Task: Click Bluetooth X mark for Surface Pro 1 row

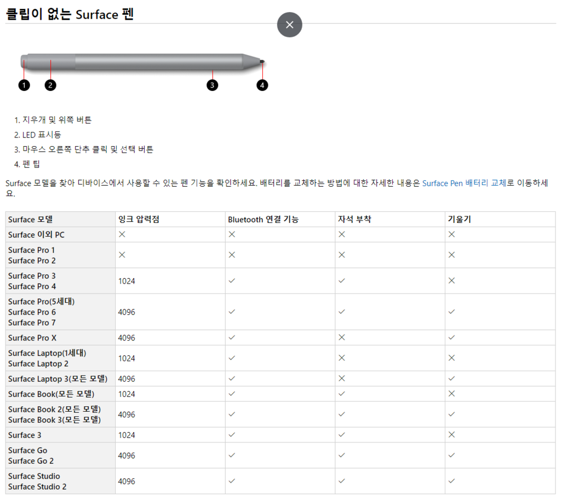Action: (x=232, y=255)
